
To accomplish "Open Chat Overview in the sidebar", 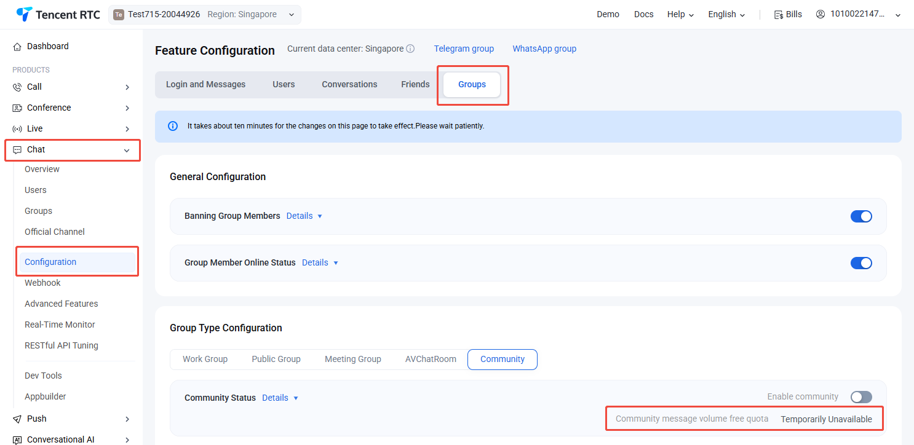I will (42, 170).
